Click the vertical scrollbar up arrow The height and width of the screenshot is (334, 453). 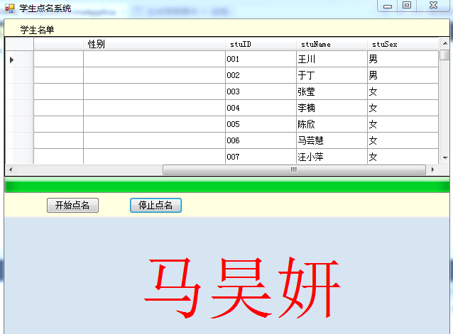click(445, 43)
